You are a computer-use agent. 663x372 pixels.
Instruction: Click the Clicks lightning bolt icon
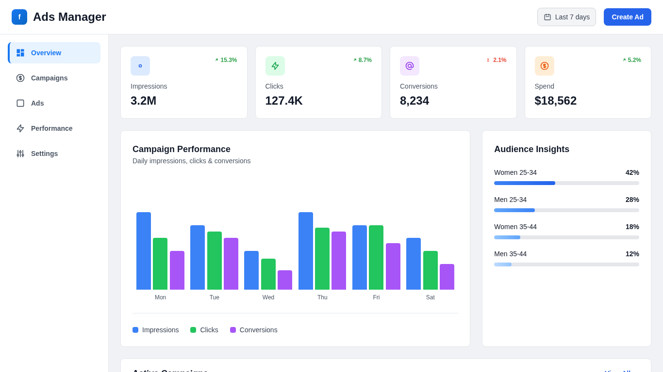pyautogui.click(x=275, y=66)
